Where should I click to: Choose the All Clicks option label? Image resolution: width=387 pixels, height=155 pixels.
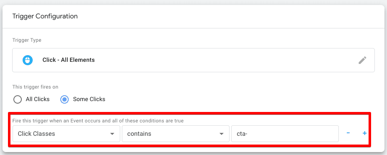(38, 99)
